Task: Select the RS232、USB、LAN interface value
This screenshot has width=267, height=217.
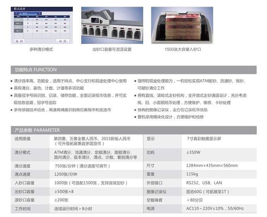Action: [x=204, y=183]
